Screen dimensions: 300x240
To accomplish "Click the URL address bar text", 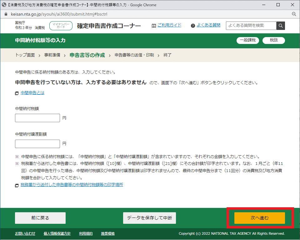I will (x=59, y=14).
